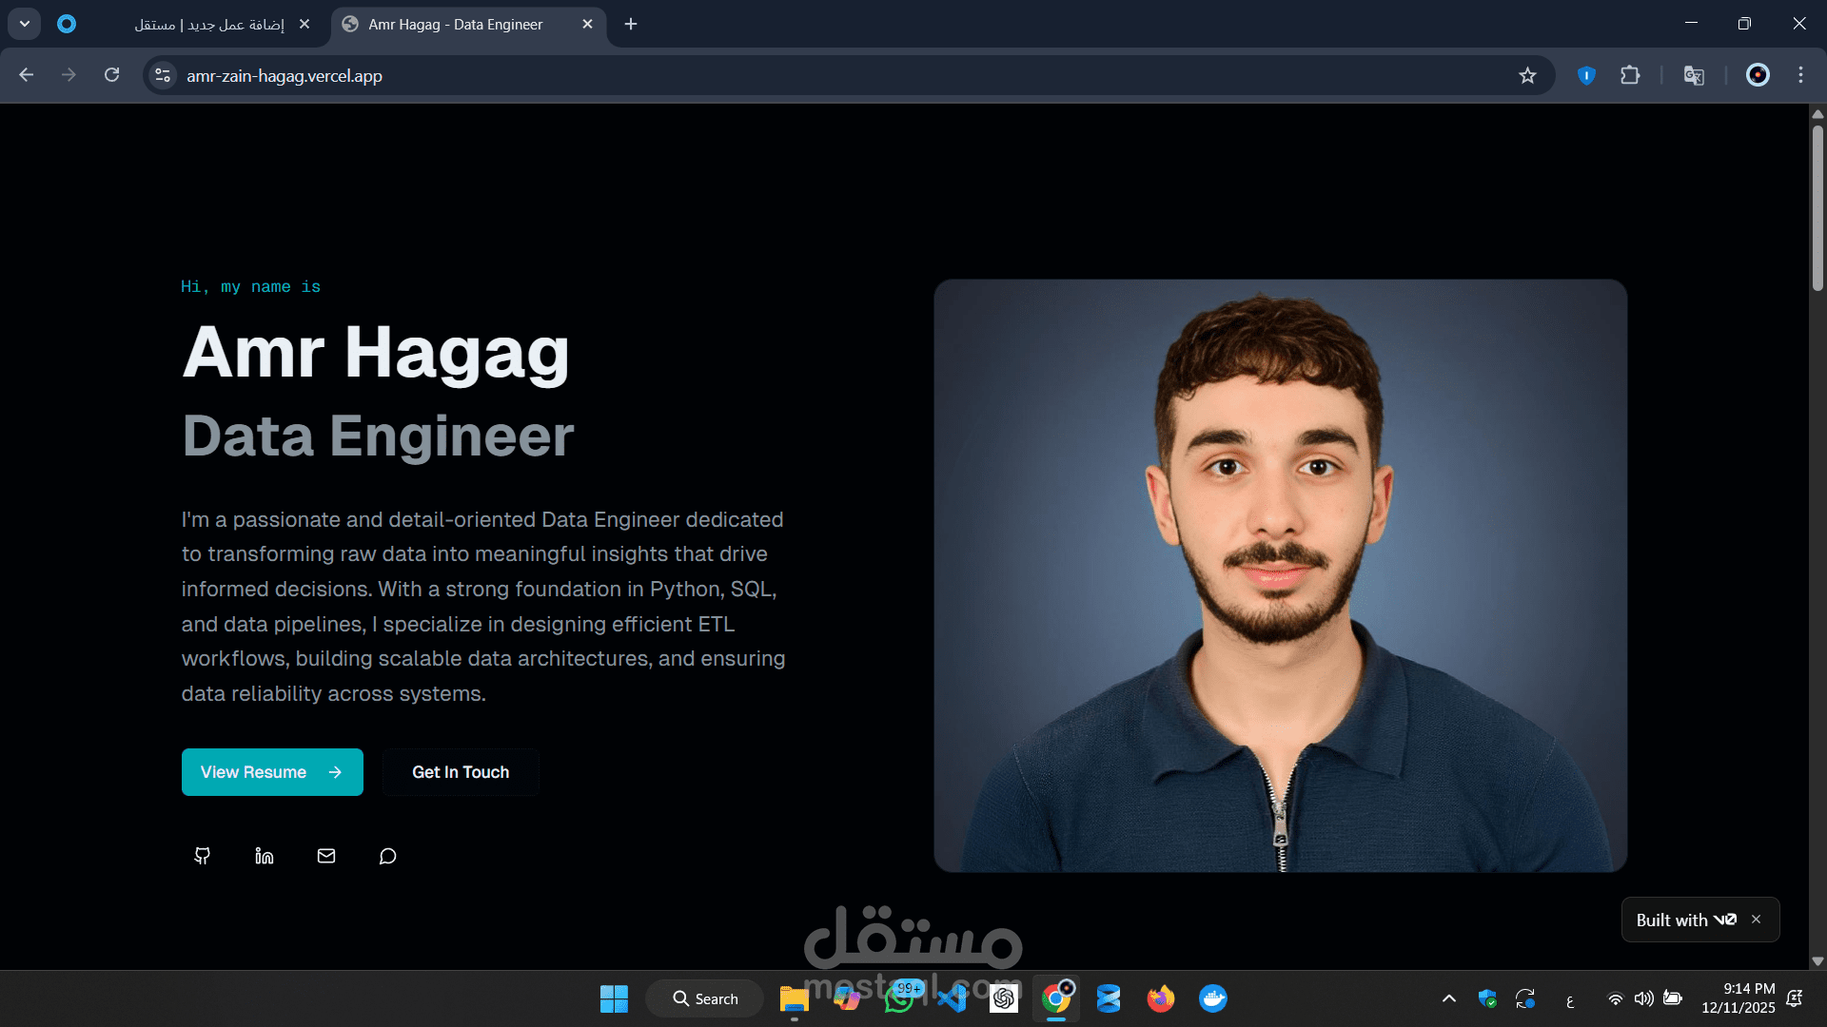Open WhatsApp from the taskbar

[x=899, y=998]
